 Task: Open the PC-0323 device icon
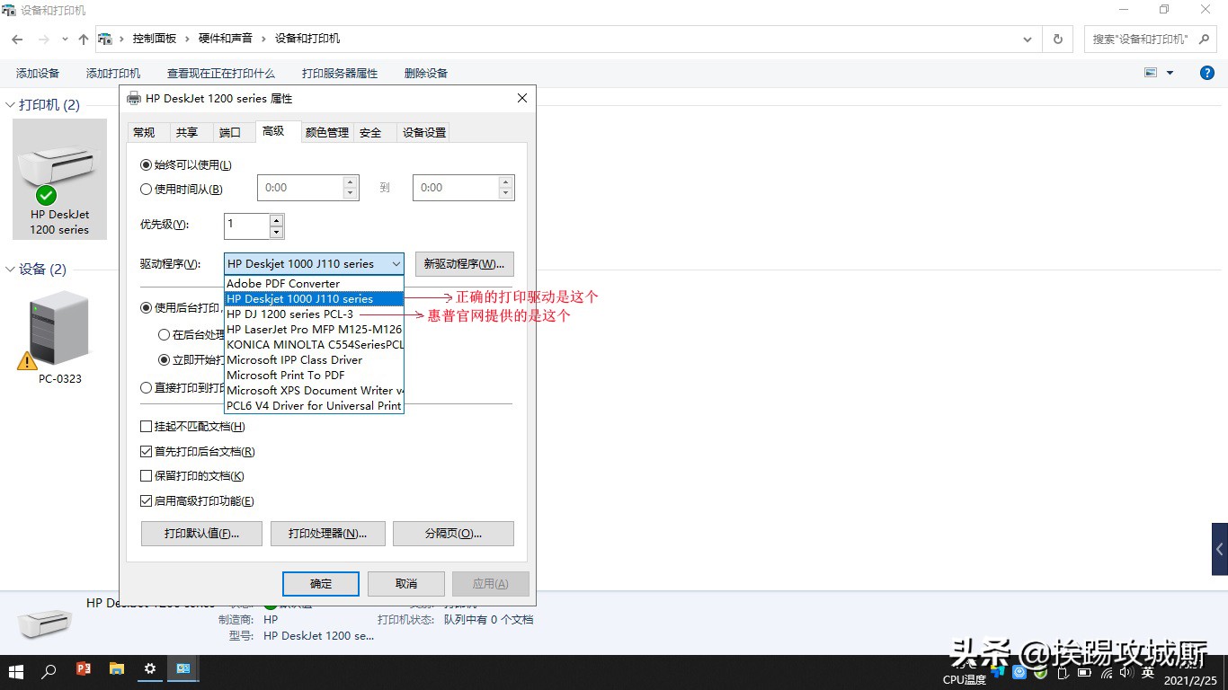58,332
